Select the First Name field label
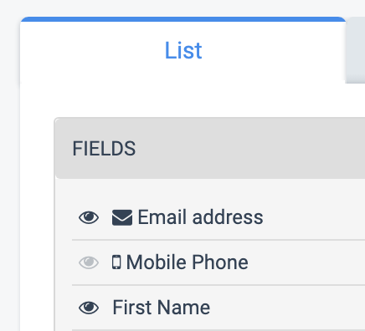 click(162, 308)
